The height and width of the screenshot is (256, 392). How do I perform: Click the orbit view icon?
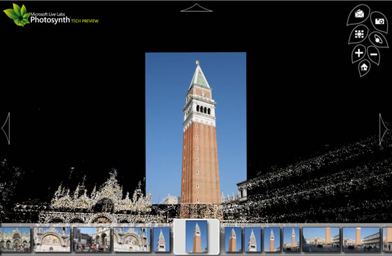pyautogui.click(x=378, y=39)
